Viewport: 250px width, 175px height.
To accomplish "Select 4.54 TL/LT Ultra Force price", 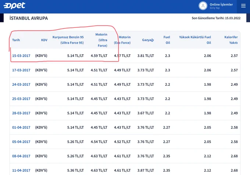I will 99,142.
